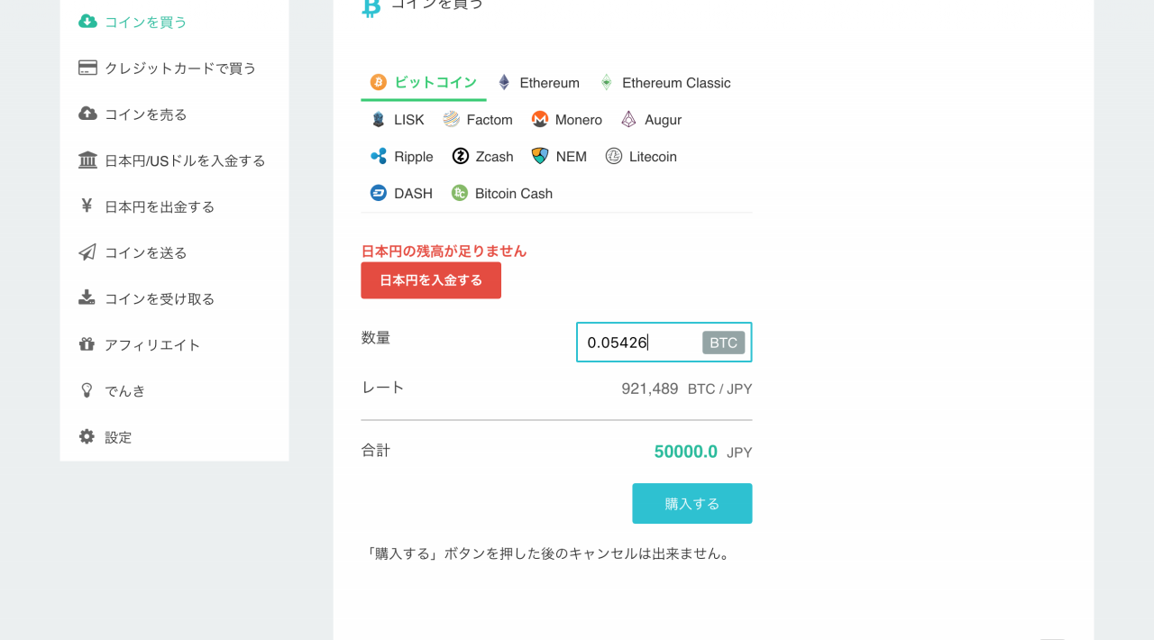The width and height of the screenshot is (1154, 640).
Task: Select the Monero coin tab
Action: point(567,120)
